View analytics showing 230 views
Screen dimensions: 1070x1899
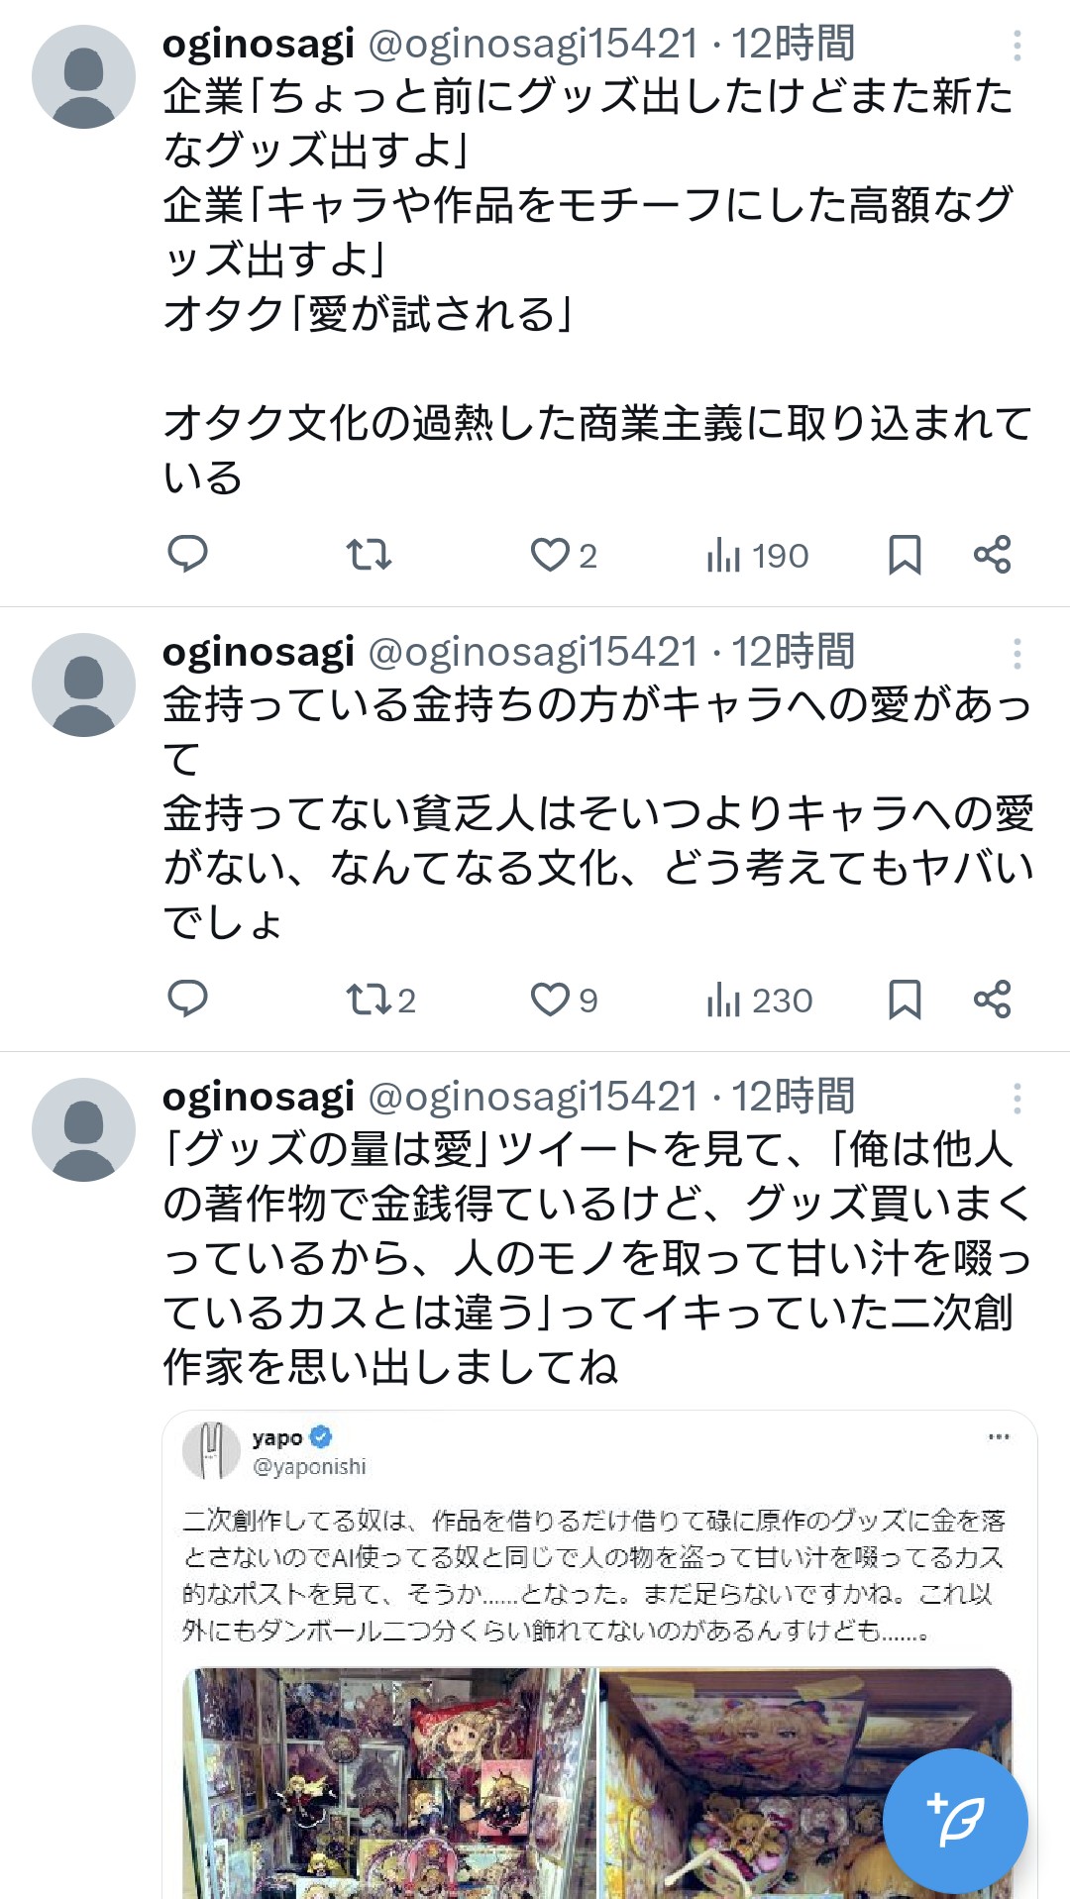760,1001
